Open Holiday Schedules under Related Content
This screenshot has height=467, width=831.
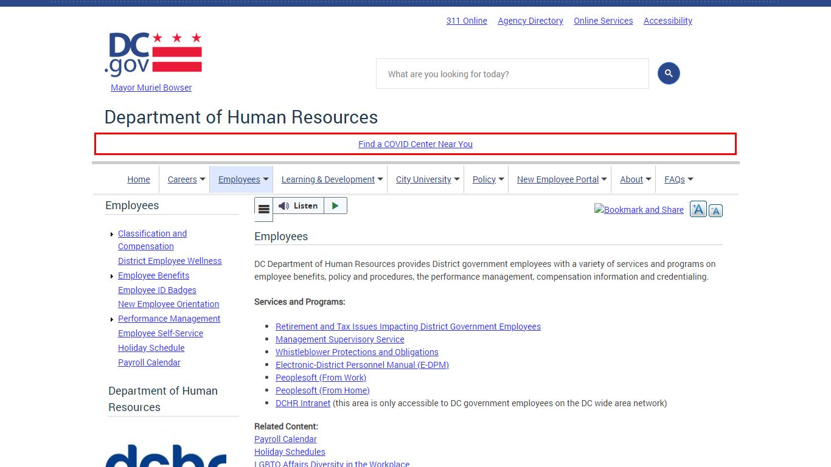pos(290,452)
